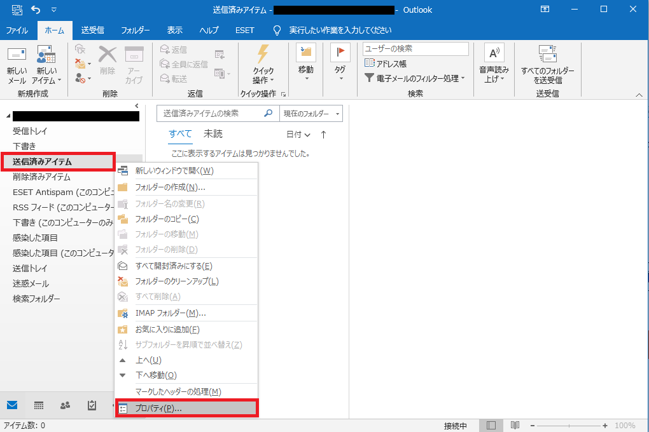This screenshot has width=649, height=432.
Task: Select the Junk Email (迷惑メール) folder
Action: 31,283
